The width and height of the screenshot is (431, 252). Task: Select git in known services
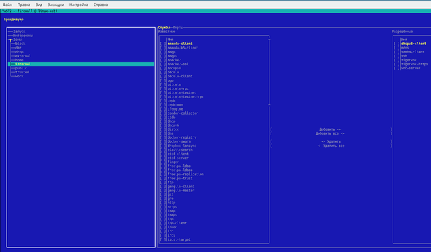click(x=170, y=195)
